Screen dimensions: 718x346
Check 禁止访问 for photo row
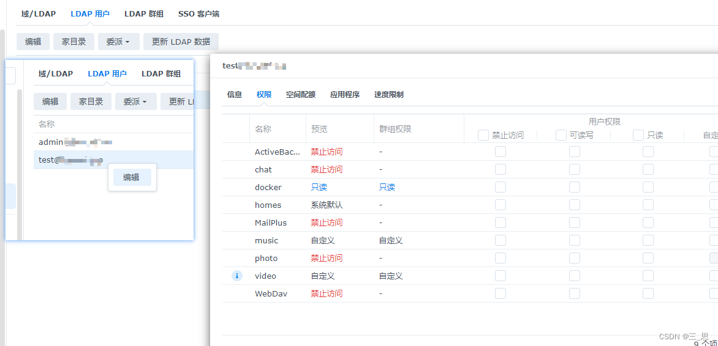click(501, 258)
